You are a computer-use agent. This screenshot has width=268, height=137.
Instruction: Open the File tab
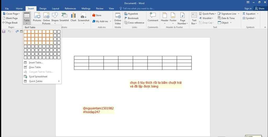(x=7, y=9)
